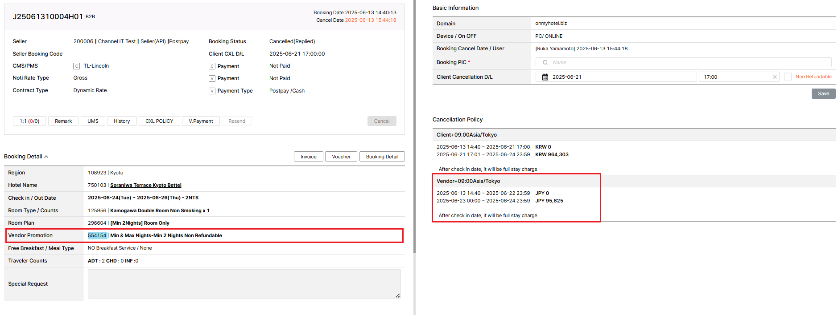
Task: Click the ohmyhotel.biz domain value
Action: click(x=551, y=23)
